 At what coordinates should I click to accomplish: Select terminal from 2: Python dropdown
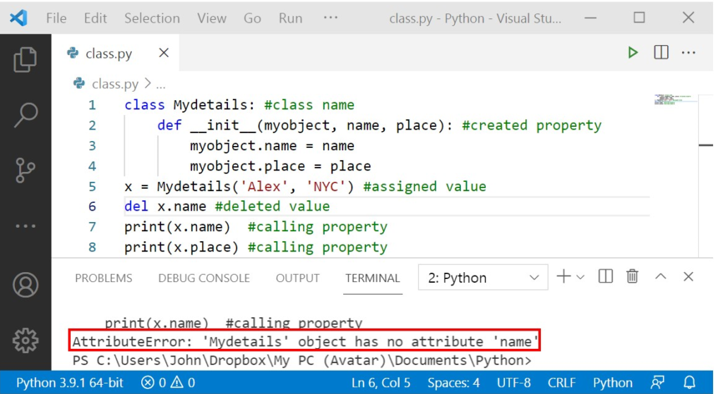(483, 278)
